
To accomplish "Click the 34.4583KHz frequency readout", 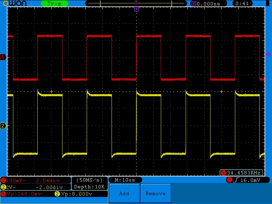I will [244, 173].
